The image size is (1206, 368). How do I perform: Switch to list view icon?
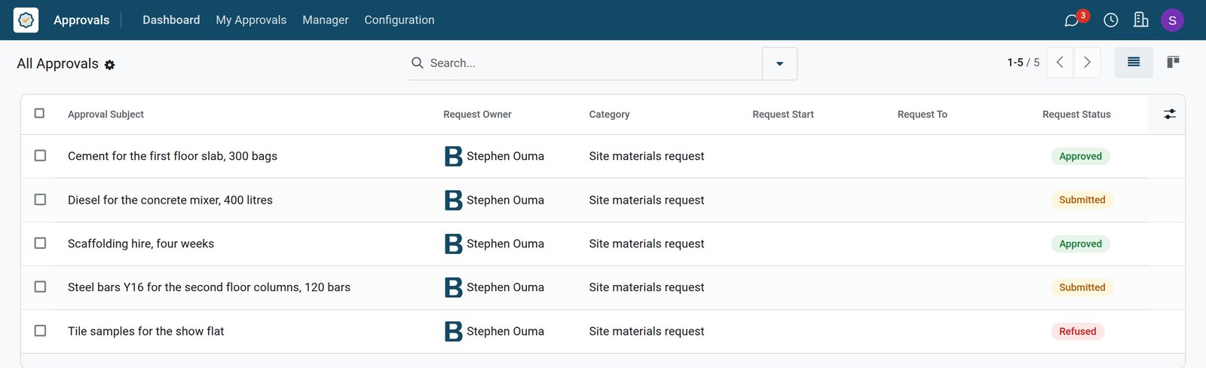(x=1134, y=63)
